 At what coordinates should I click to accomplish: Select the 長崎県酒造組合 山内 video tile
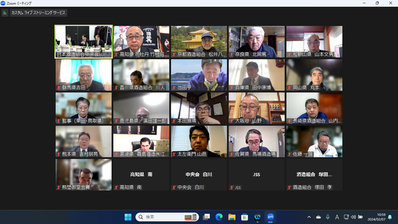(314, 108)
